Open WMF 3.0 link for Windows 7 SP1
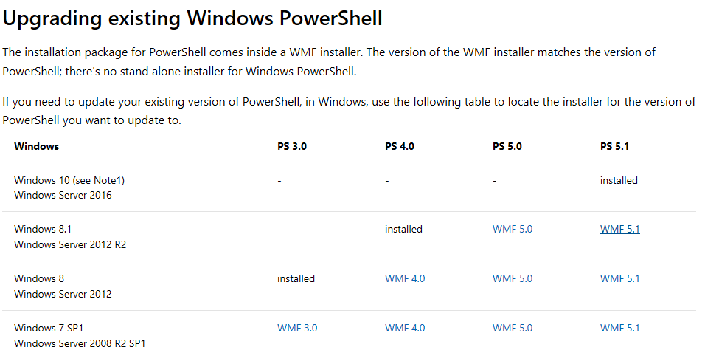 pos(297,328)
